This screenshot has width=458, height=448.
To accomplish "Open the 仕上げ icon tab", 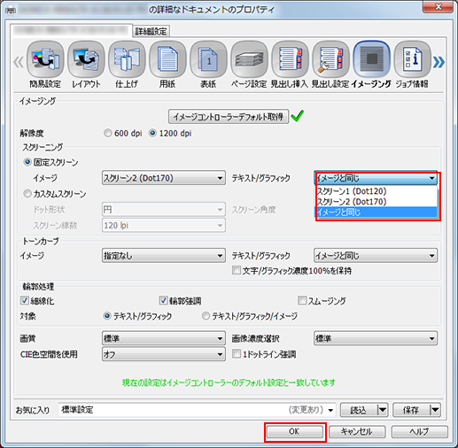I will click(127, 64).
